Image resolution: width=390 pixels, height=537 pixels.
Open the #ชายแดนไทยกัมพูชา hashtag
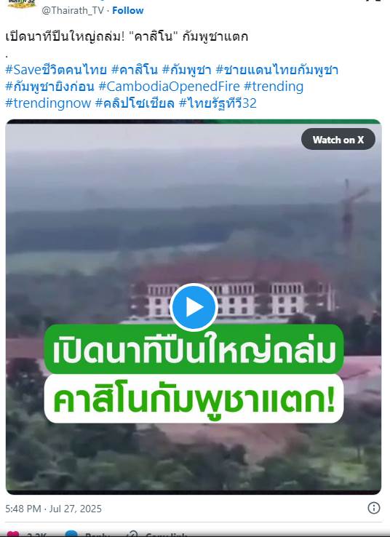(276, 70)
